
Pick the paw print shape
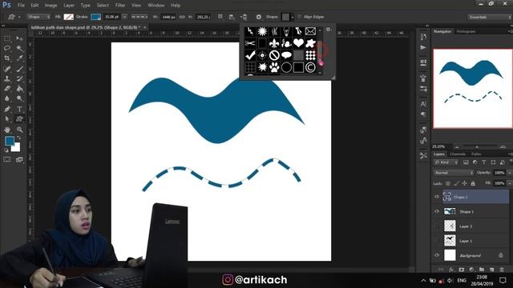[274, 67]
